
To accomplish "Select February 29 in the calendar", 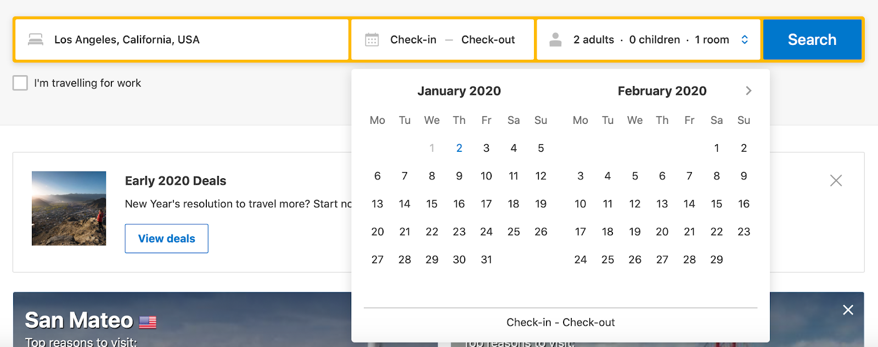I will (x=716, y=260).
